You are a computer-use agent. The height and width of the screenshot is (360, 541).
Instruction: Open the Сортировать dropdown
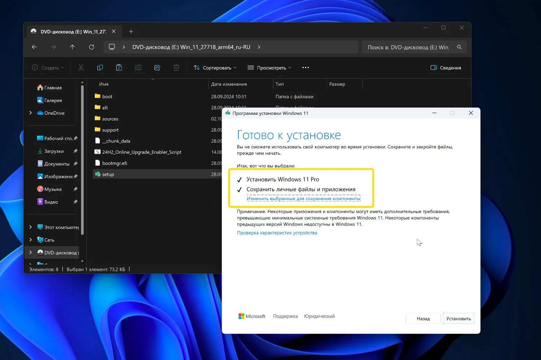pos(215,68)
